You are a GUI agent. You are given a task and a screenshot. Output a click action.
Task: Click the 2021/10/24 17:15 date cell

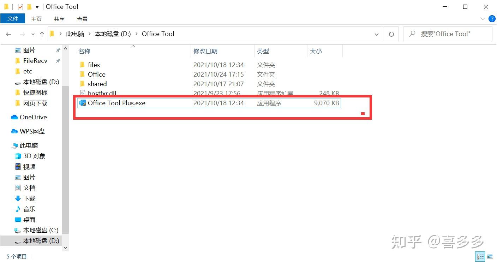pos(218,74)
